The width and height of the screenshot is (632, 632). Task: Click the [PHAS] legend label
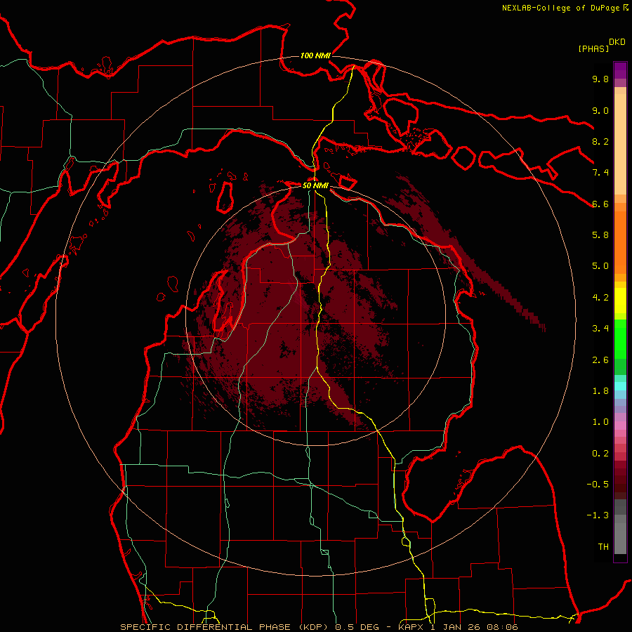[593, 49]
